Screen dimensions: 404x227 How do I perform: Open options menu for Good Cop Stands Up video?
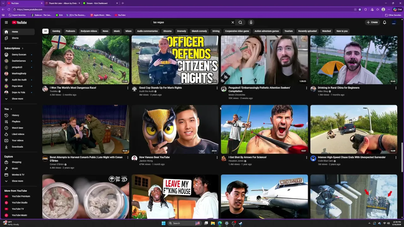click(x=217, y=88)
